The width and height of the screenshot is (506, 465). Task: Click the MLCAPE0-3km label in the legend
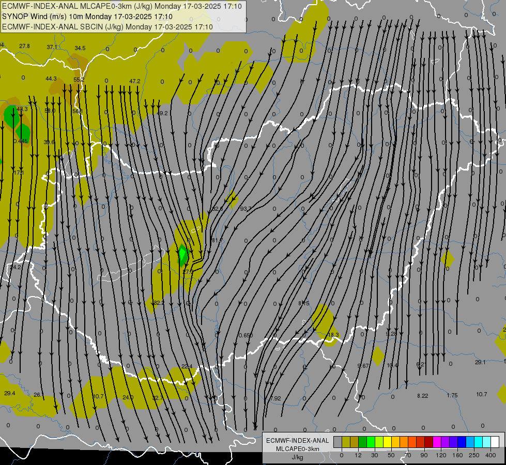[298, 449]
